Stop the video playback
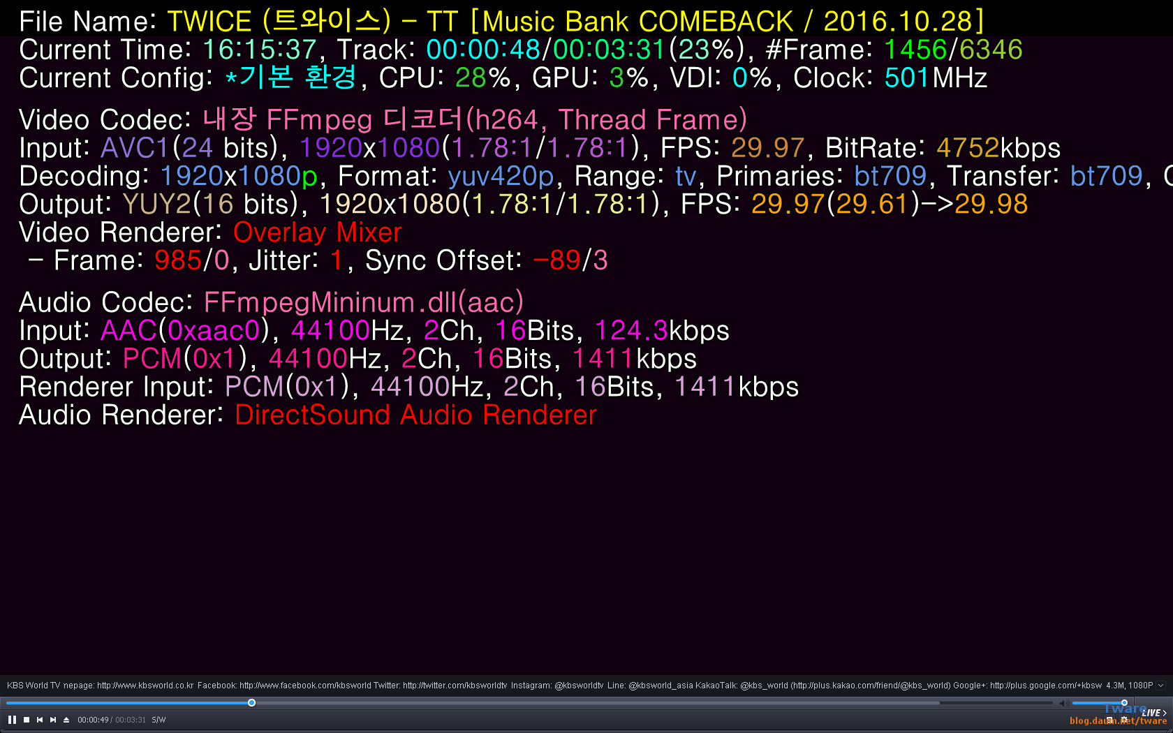This screenshot has height=733, width=1173. click(27, 720)
